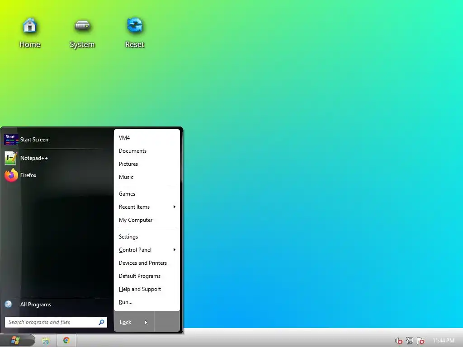Viewport: 463px width, 347px height.
Task: Open the Reset desktop icon
Action: tap(135, 33)
